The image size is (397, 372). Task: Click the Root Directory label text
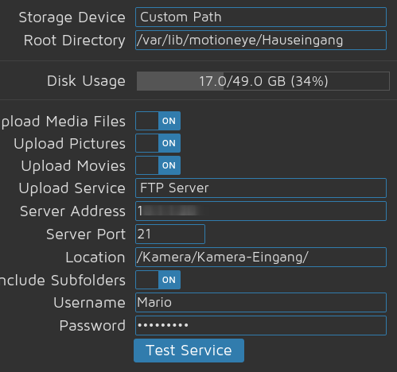(x=75, y=41)
